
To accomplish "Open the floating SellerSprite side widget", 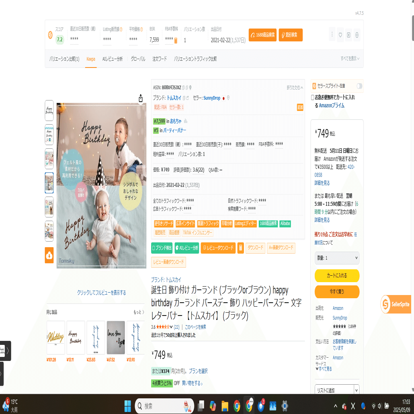I will point(396,304).
